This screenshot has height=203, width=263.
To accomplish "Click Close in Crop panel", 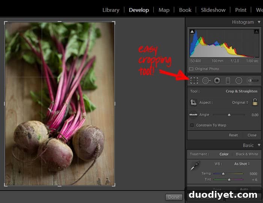I will tap(252, 135).
